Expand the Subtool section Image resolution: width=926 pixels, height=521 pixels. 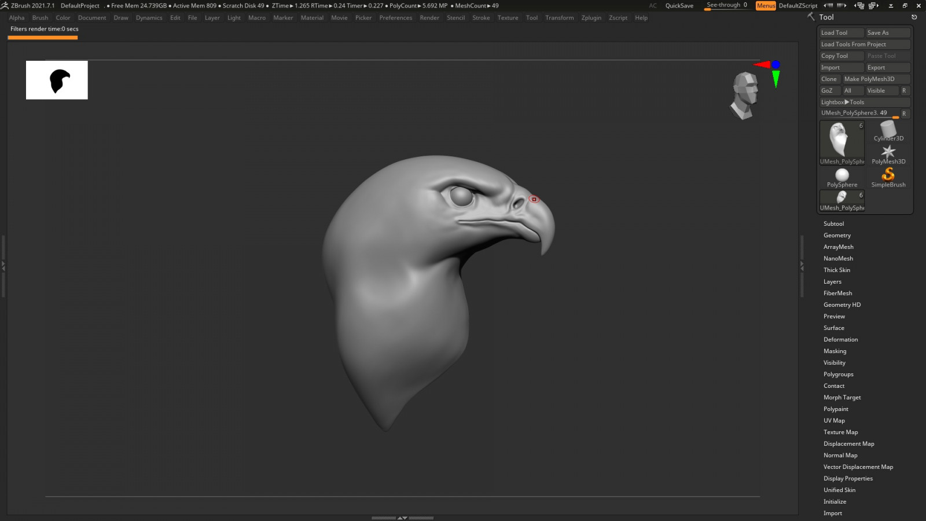[833, 224]
